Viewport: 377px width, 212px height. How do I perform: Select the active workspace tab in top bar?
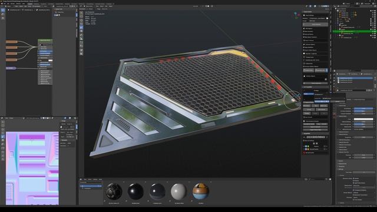pos(30,4)
